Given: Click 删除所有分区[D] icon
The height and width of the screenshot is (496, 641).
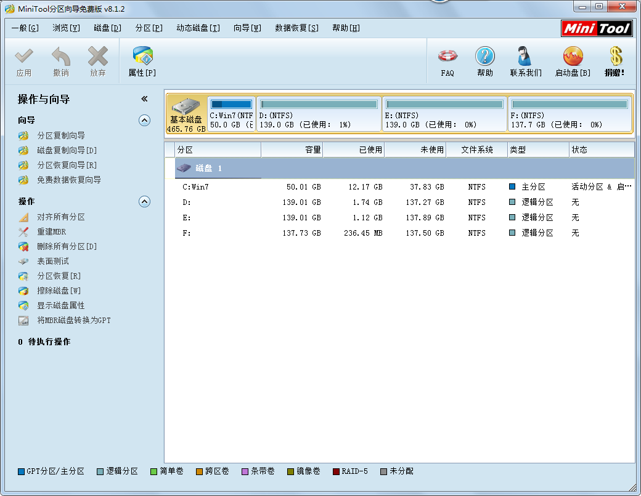Looking at the screenshot, I should (x=23, y=247).
